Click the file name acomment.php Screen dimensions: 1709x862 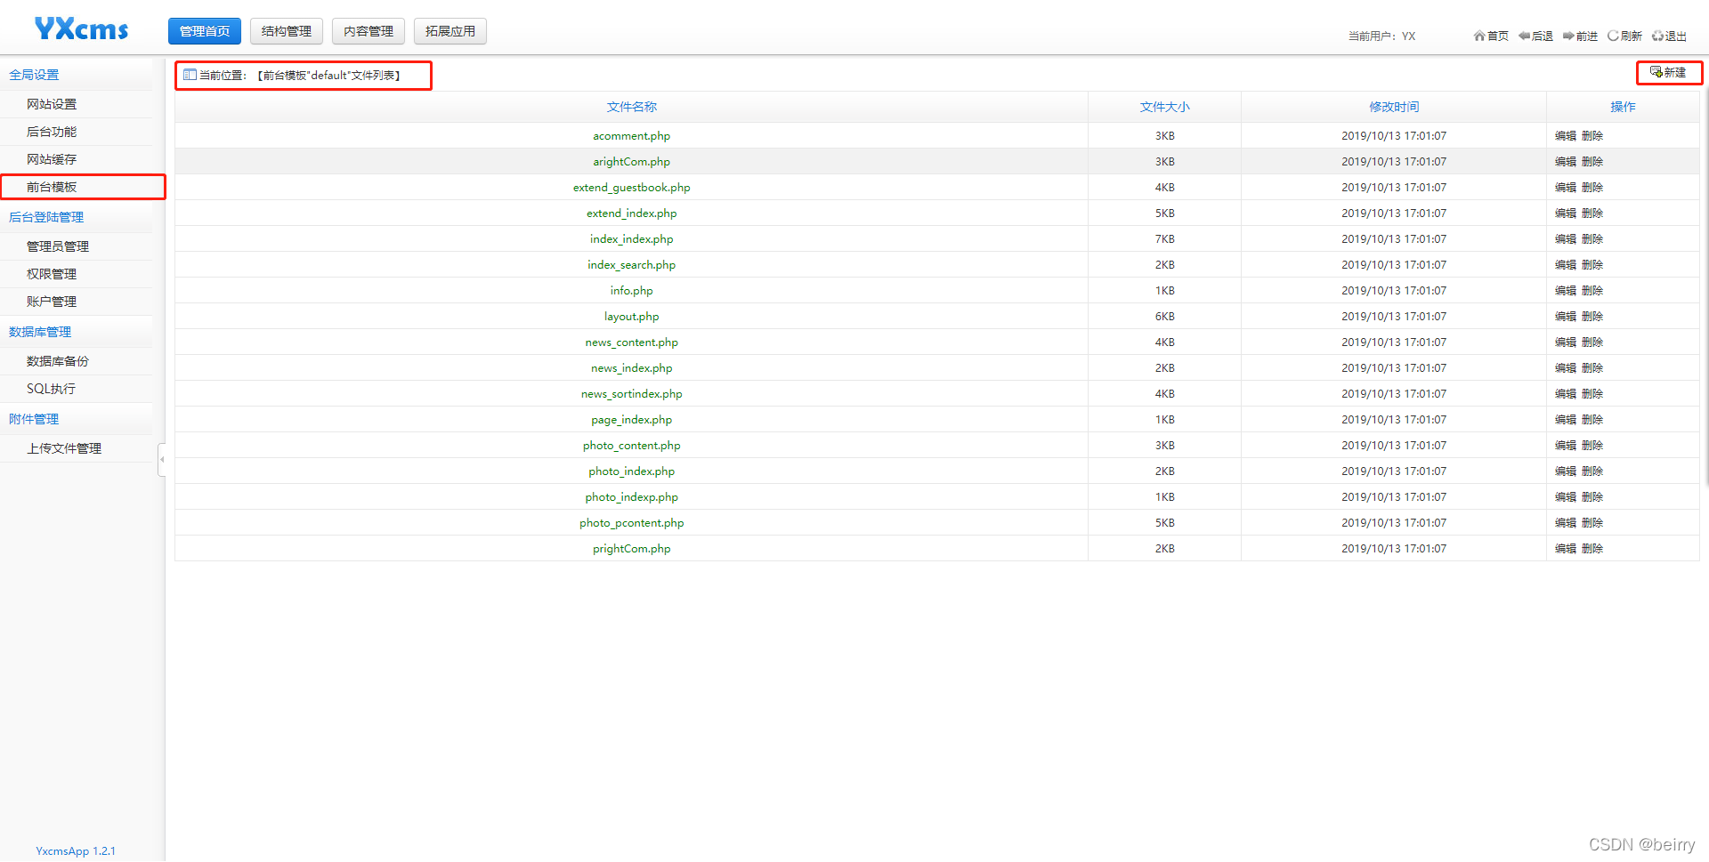pyautogui.click(x=632, y=136)
